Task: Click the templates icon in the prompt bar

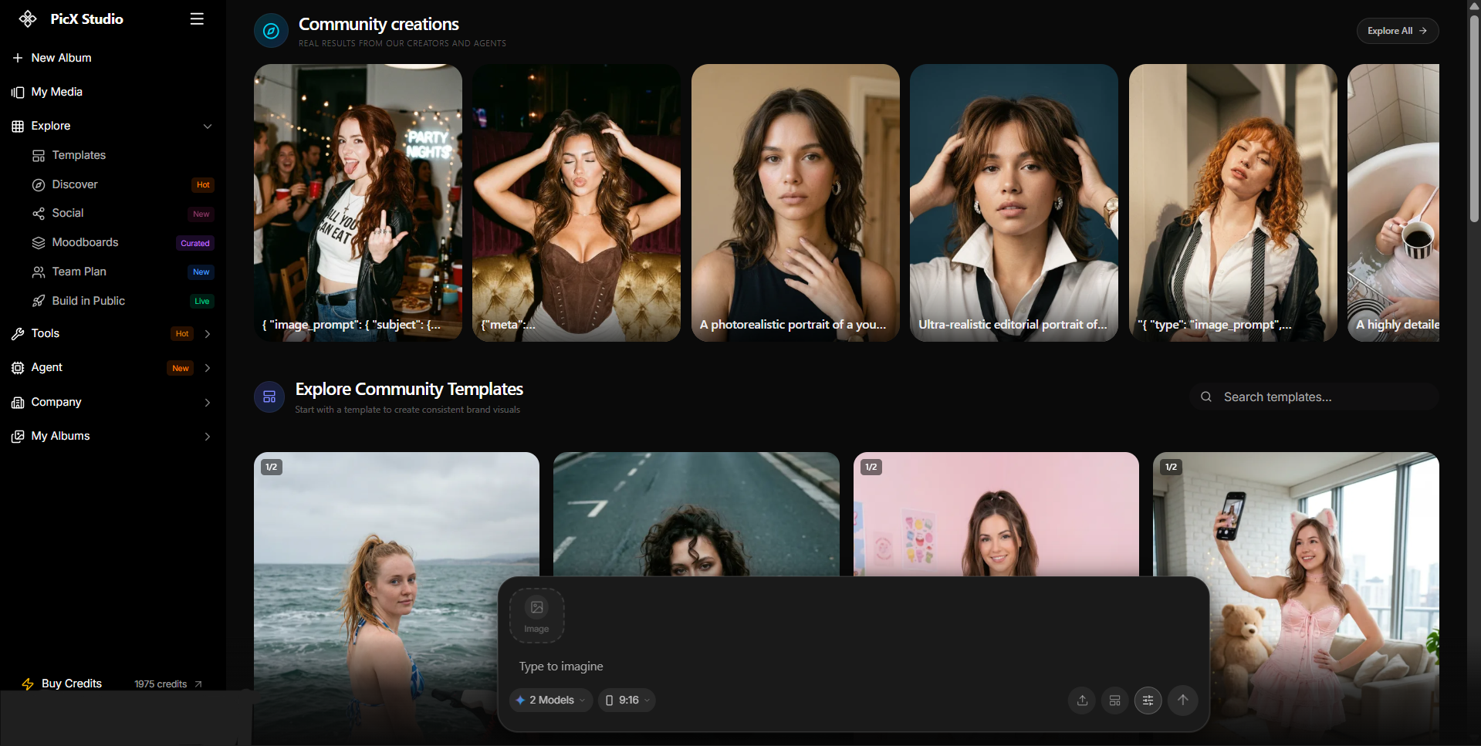Action: click(x=1115, y=700)
